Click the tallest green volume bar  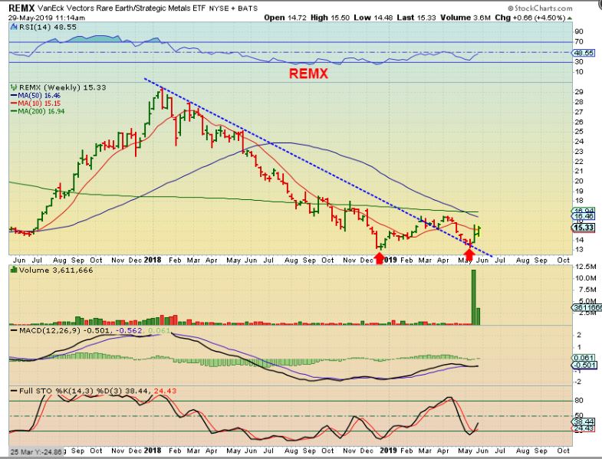[x=473, y=297]
